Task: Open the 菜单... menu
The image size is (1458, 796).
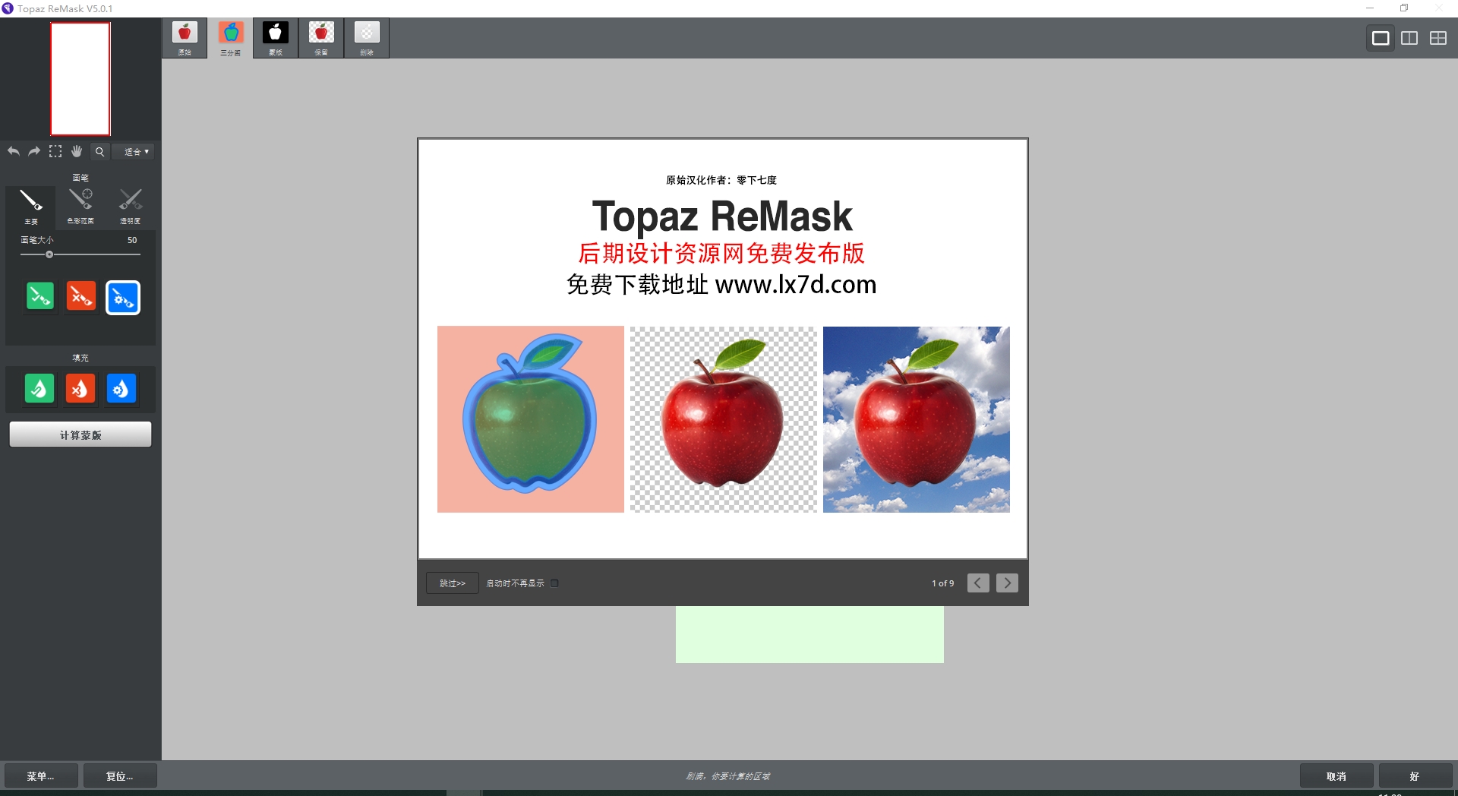Action: [x=40, y=775]
